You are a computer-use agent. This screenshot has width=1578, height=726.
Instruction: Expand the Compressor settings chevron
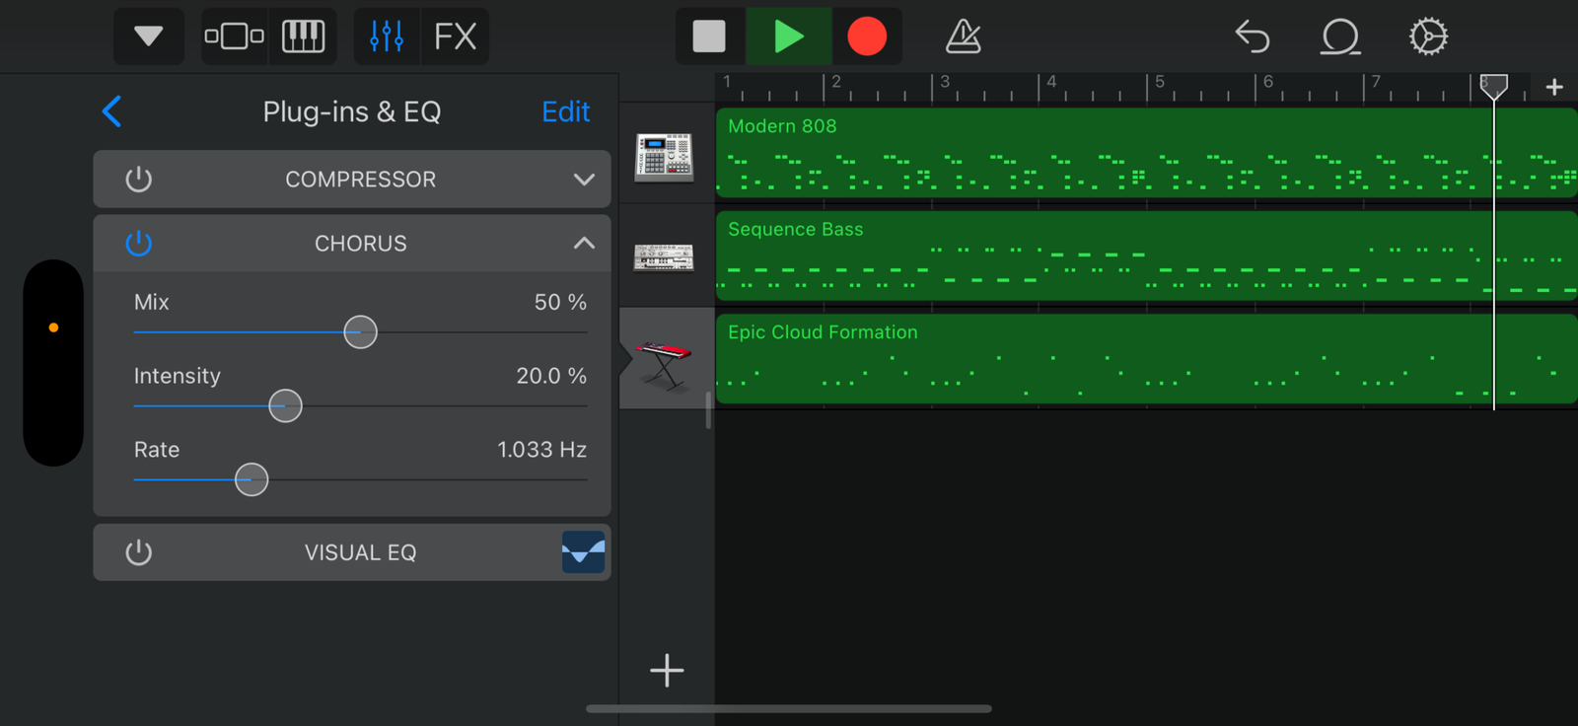pyautogui.click(x=584, y=180)
